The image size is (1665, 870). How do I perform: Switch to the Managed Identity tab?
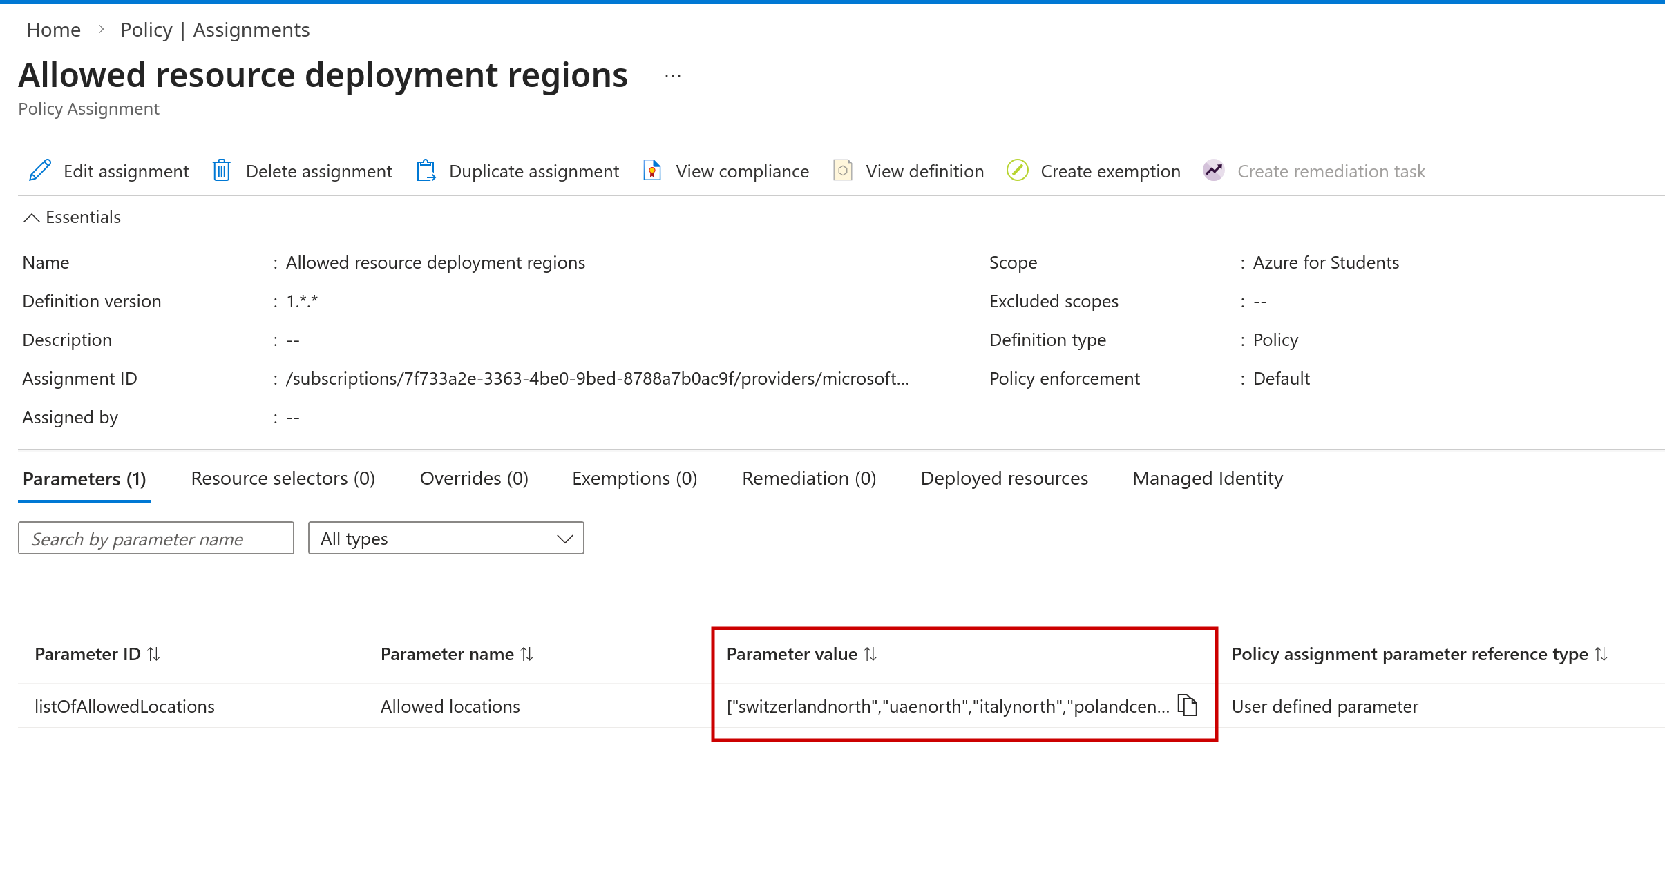coord(1206,478)
